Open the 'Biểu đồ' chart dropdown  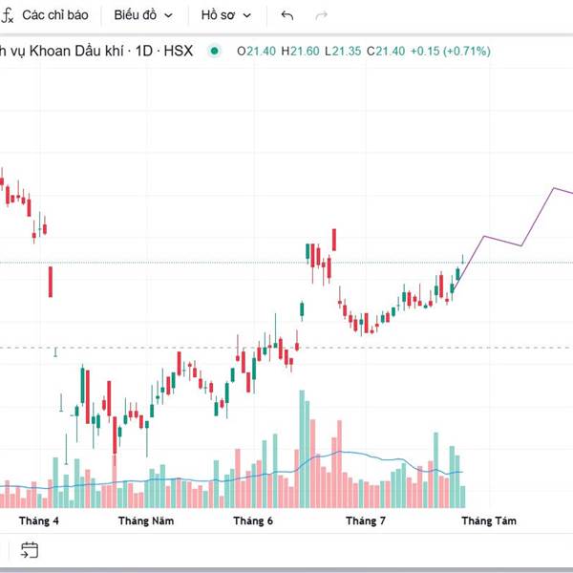click(x=143, y=15)
